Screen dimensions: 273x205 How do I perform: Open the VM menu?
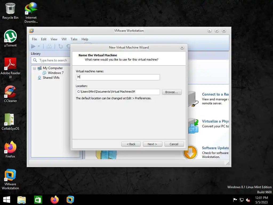click(64, 39)
